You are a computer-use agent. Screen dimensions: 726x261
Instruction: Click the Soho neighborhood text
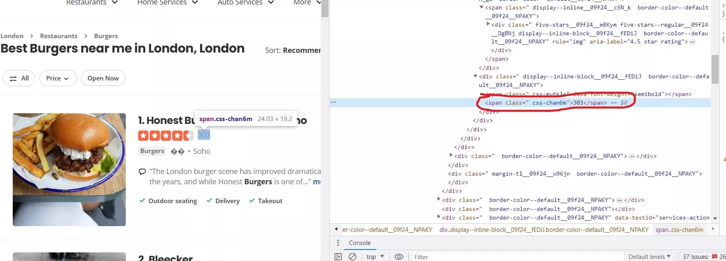[x=201, y=151]
